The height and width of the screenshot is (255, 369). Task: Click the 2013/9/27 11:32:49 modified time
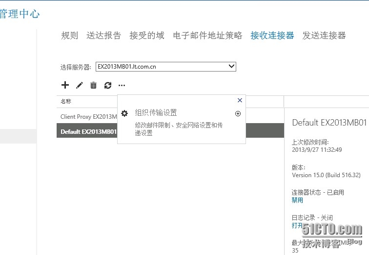[x=317, y=150]
